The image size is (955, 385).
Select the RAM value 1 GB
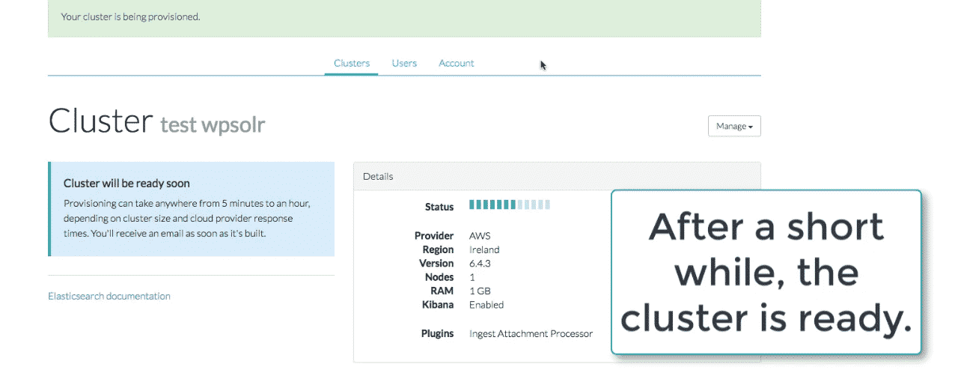[480, 291]
